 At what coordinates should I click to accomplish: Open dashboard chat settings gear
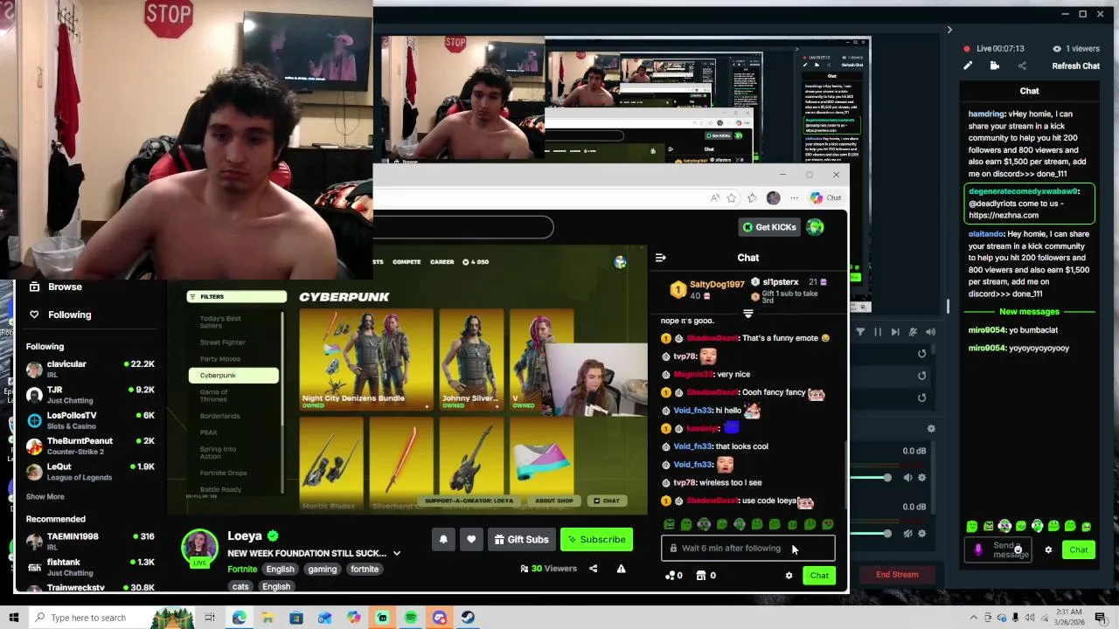[1048, 550]
